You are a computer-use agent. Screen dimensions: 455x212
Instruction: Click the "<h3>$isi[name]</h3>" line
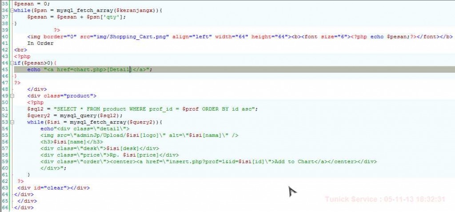[x=72, y=142]
